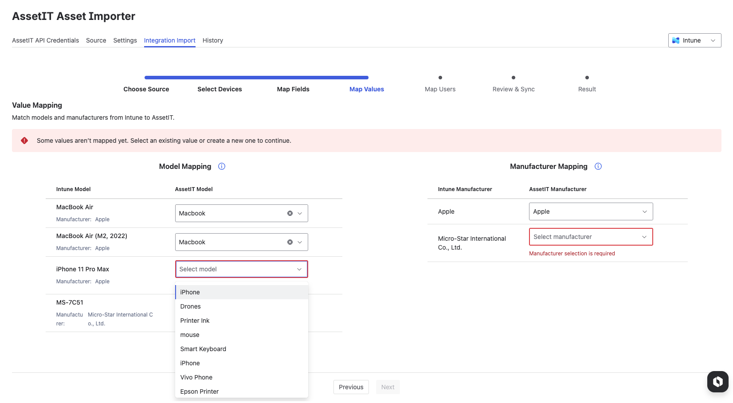Click the Previous button
Viewport: 733px width, 403px height.
pos(351,387)
